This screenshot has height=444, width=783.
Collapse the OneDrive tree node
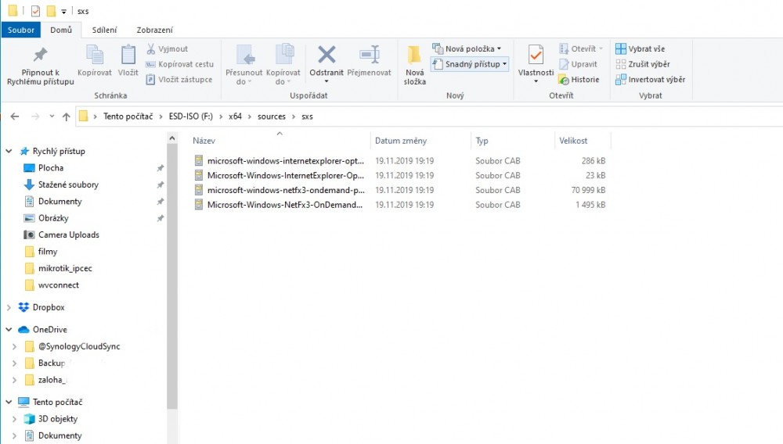coord(9,330)
